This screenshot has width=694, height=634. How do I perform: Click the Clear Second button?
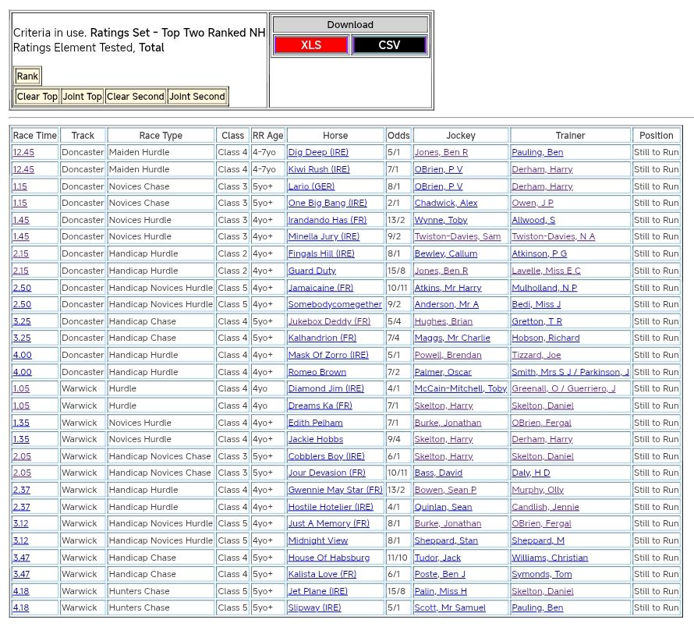click(135, 97)
